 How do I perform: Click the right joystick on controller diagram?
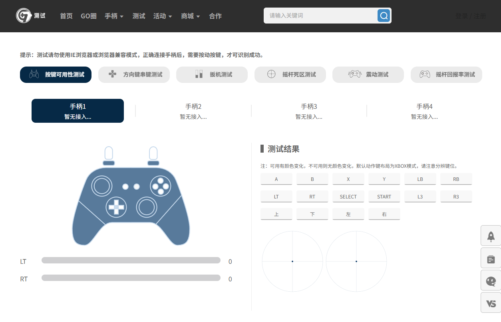[x=147, y=207]
